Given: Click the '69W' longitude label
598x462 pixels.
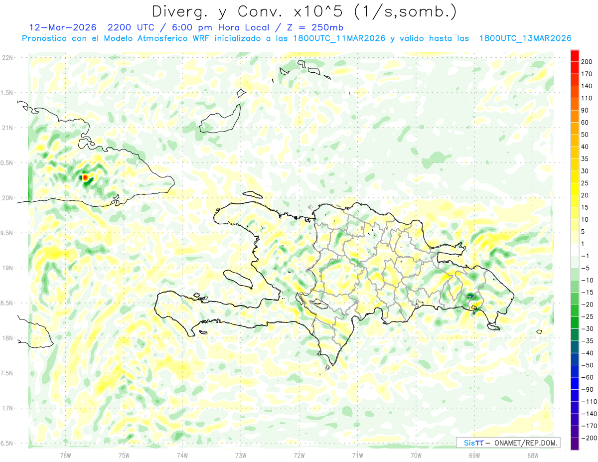Looking at the screenshot, I should pyautogui.click(x=474, y=455).
